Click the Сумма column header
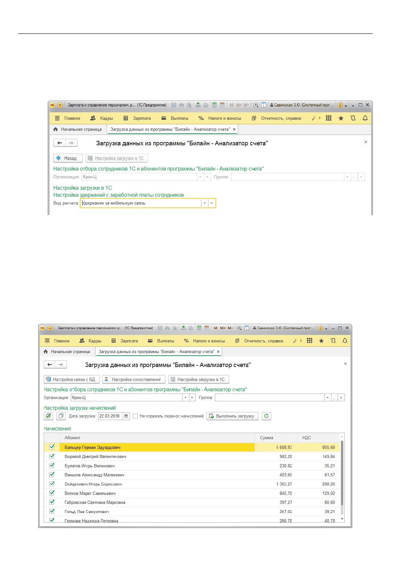Screen dimensions: 401x567 pyautogui.click(x=276, y=438)
